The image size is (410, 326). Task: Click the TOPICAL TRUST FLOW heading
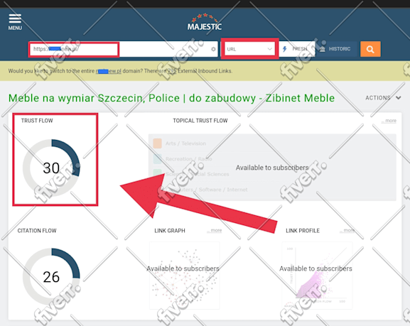(200, 121)
